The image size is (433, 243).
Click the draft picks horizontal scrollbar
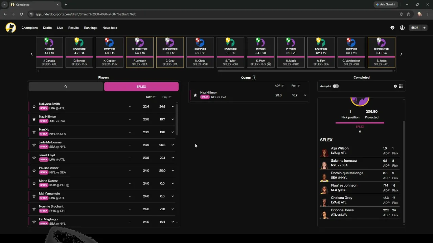(x=305, y=71)
